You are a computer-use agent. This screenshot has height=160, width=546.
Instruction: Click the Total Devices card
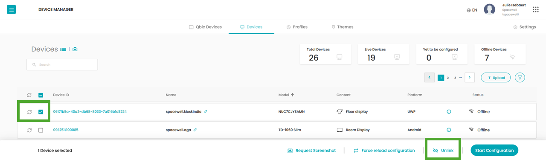coord(325,54)
